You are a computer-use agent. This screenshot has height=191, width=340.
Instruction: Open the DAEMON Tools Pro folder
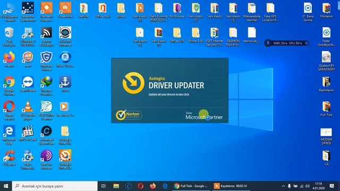point(233,37)
